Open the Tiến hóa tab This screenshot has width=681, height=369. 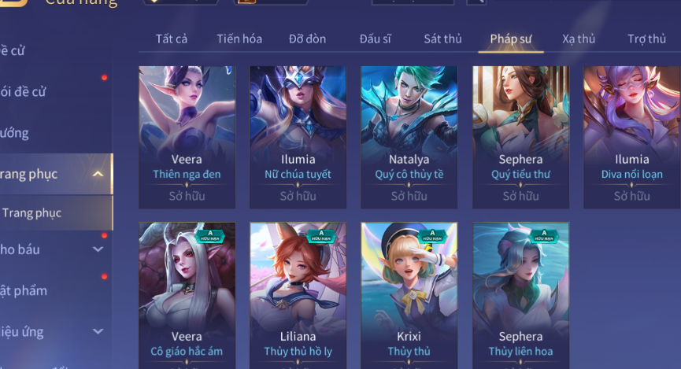pyautogui.click(x=239, y=39)
